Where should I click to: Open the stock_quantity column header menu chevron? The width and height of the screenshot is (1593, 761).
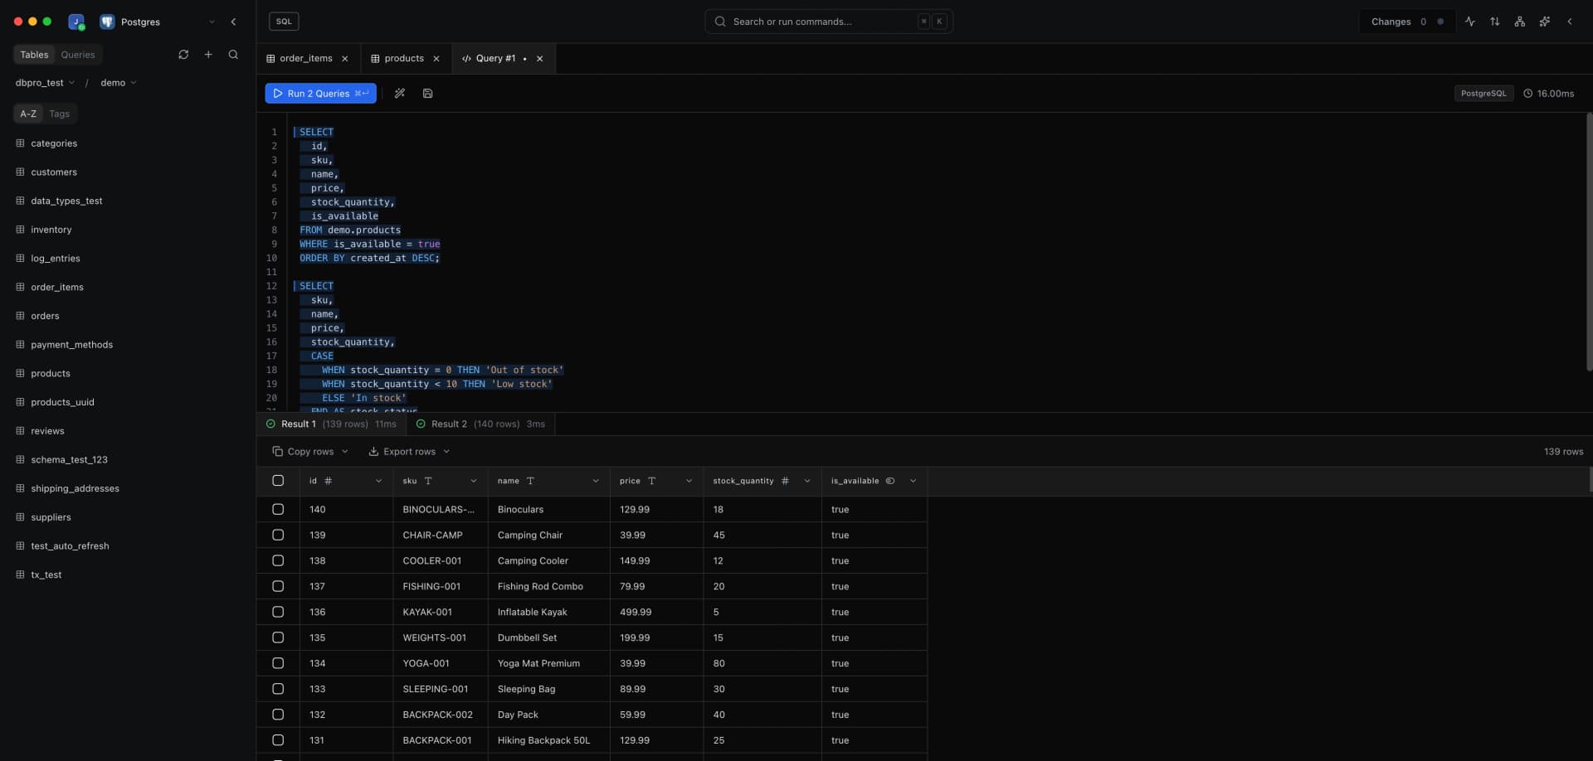point(807,481)
